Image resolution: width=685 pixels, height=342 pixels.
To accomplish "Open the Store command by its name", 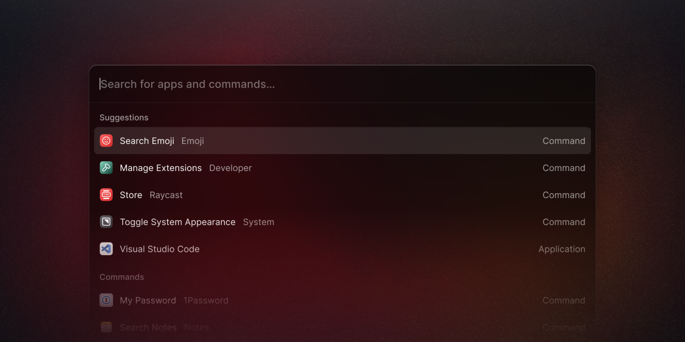I will click(x=131, y=195).
